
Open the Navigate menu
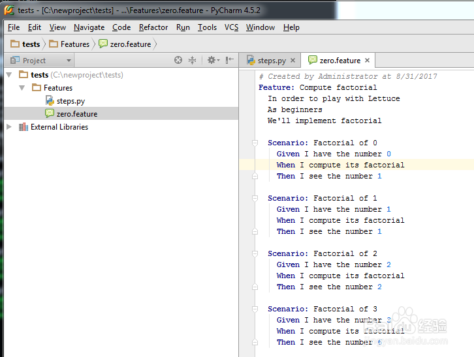click(89, 27)
